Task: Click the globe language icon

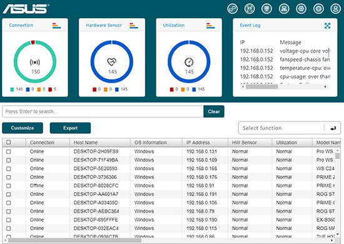Action: (x=318, y=9)
